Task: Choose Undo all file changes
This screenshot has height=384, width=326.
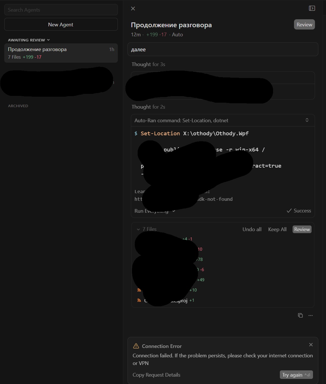Action: pos(252,229)
